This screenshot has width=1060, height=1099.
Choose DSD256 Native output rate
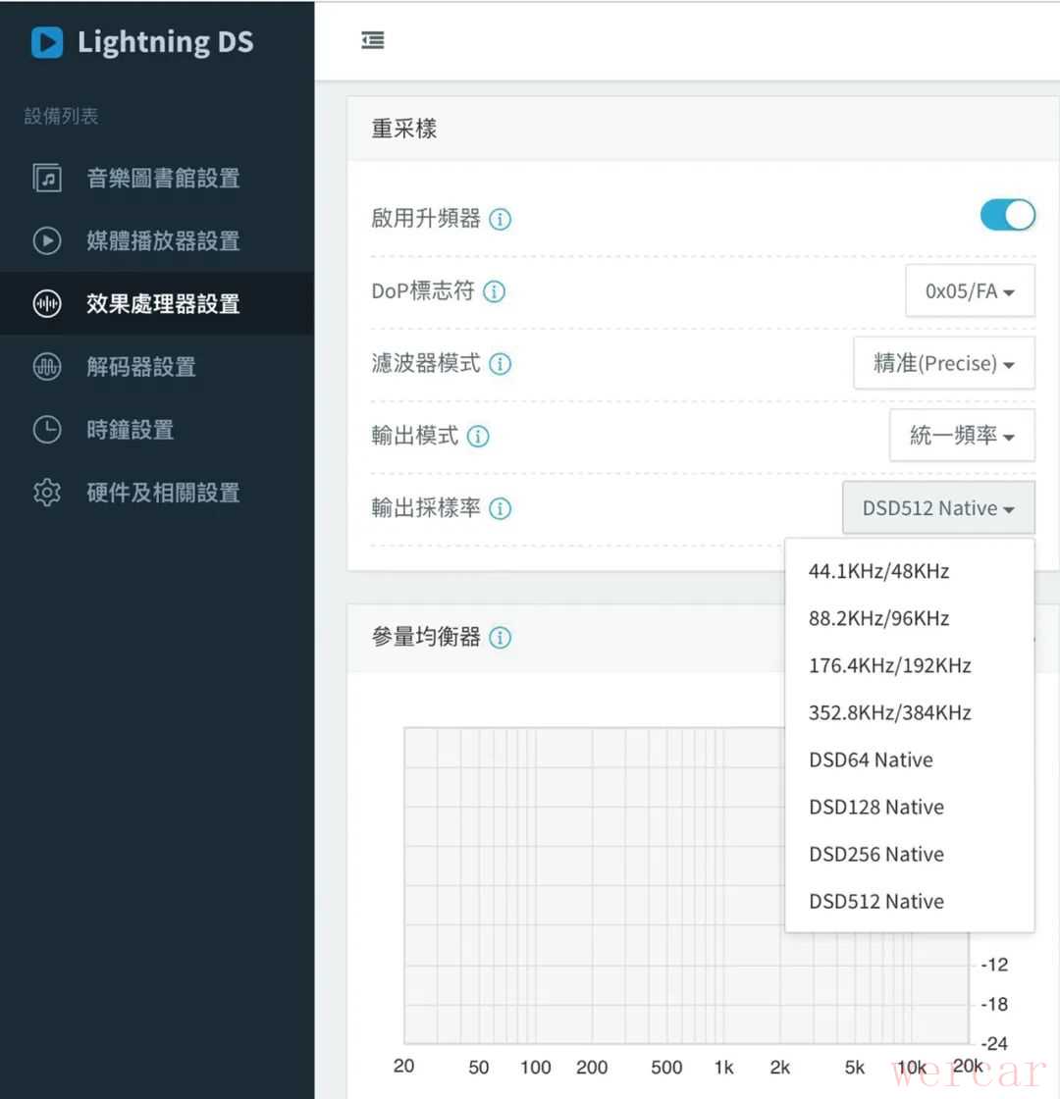[x=875, y=854]
